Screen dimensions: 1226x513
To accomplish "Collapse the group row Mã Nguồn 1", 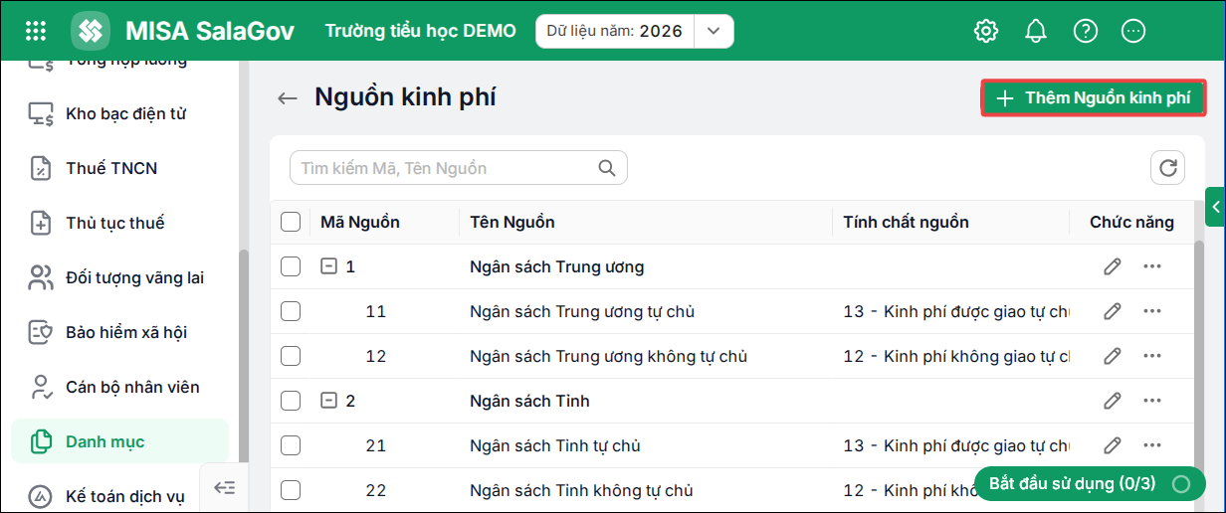I will (328, 266).
